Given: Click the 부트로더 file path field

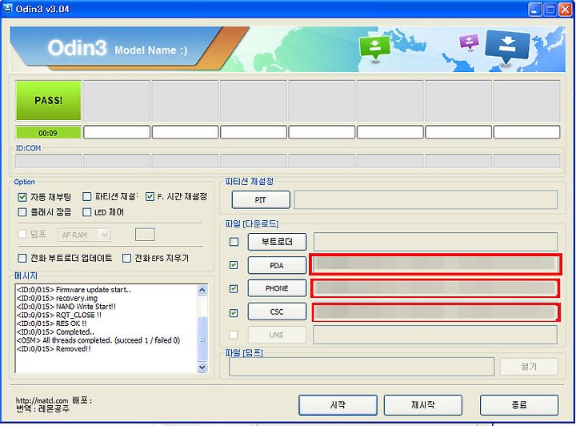Looking at the screenshot, I should [x=435, y=242].
